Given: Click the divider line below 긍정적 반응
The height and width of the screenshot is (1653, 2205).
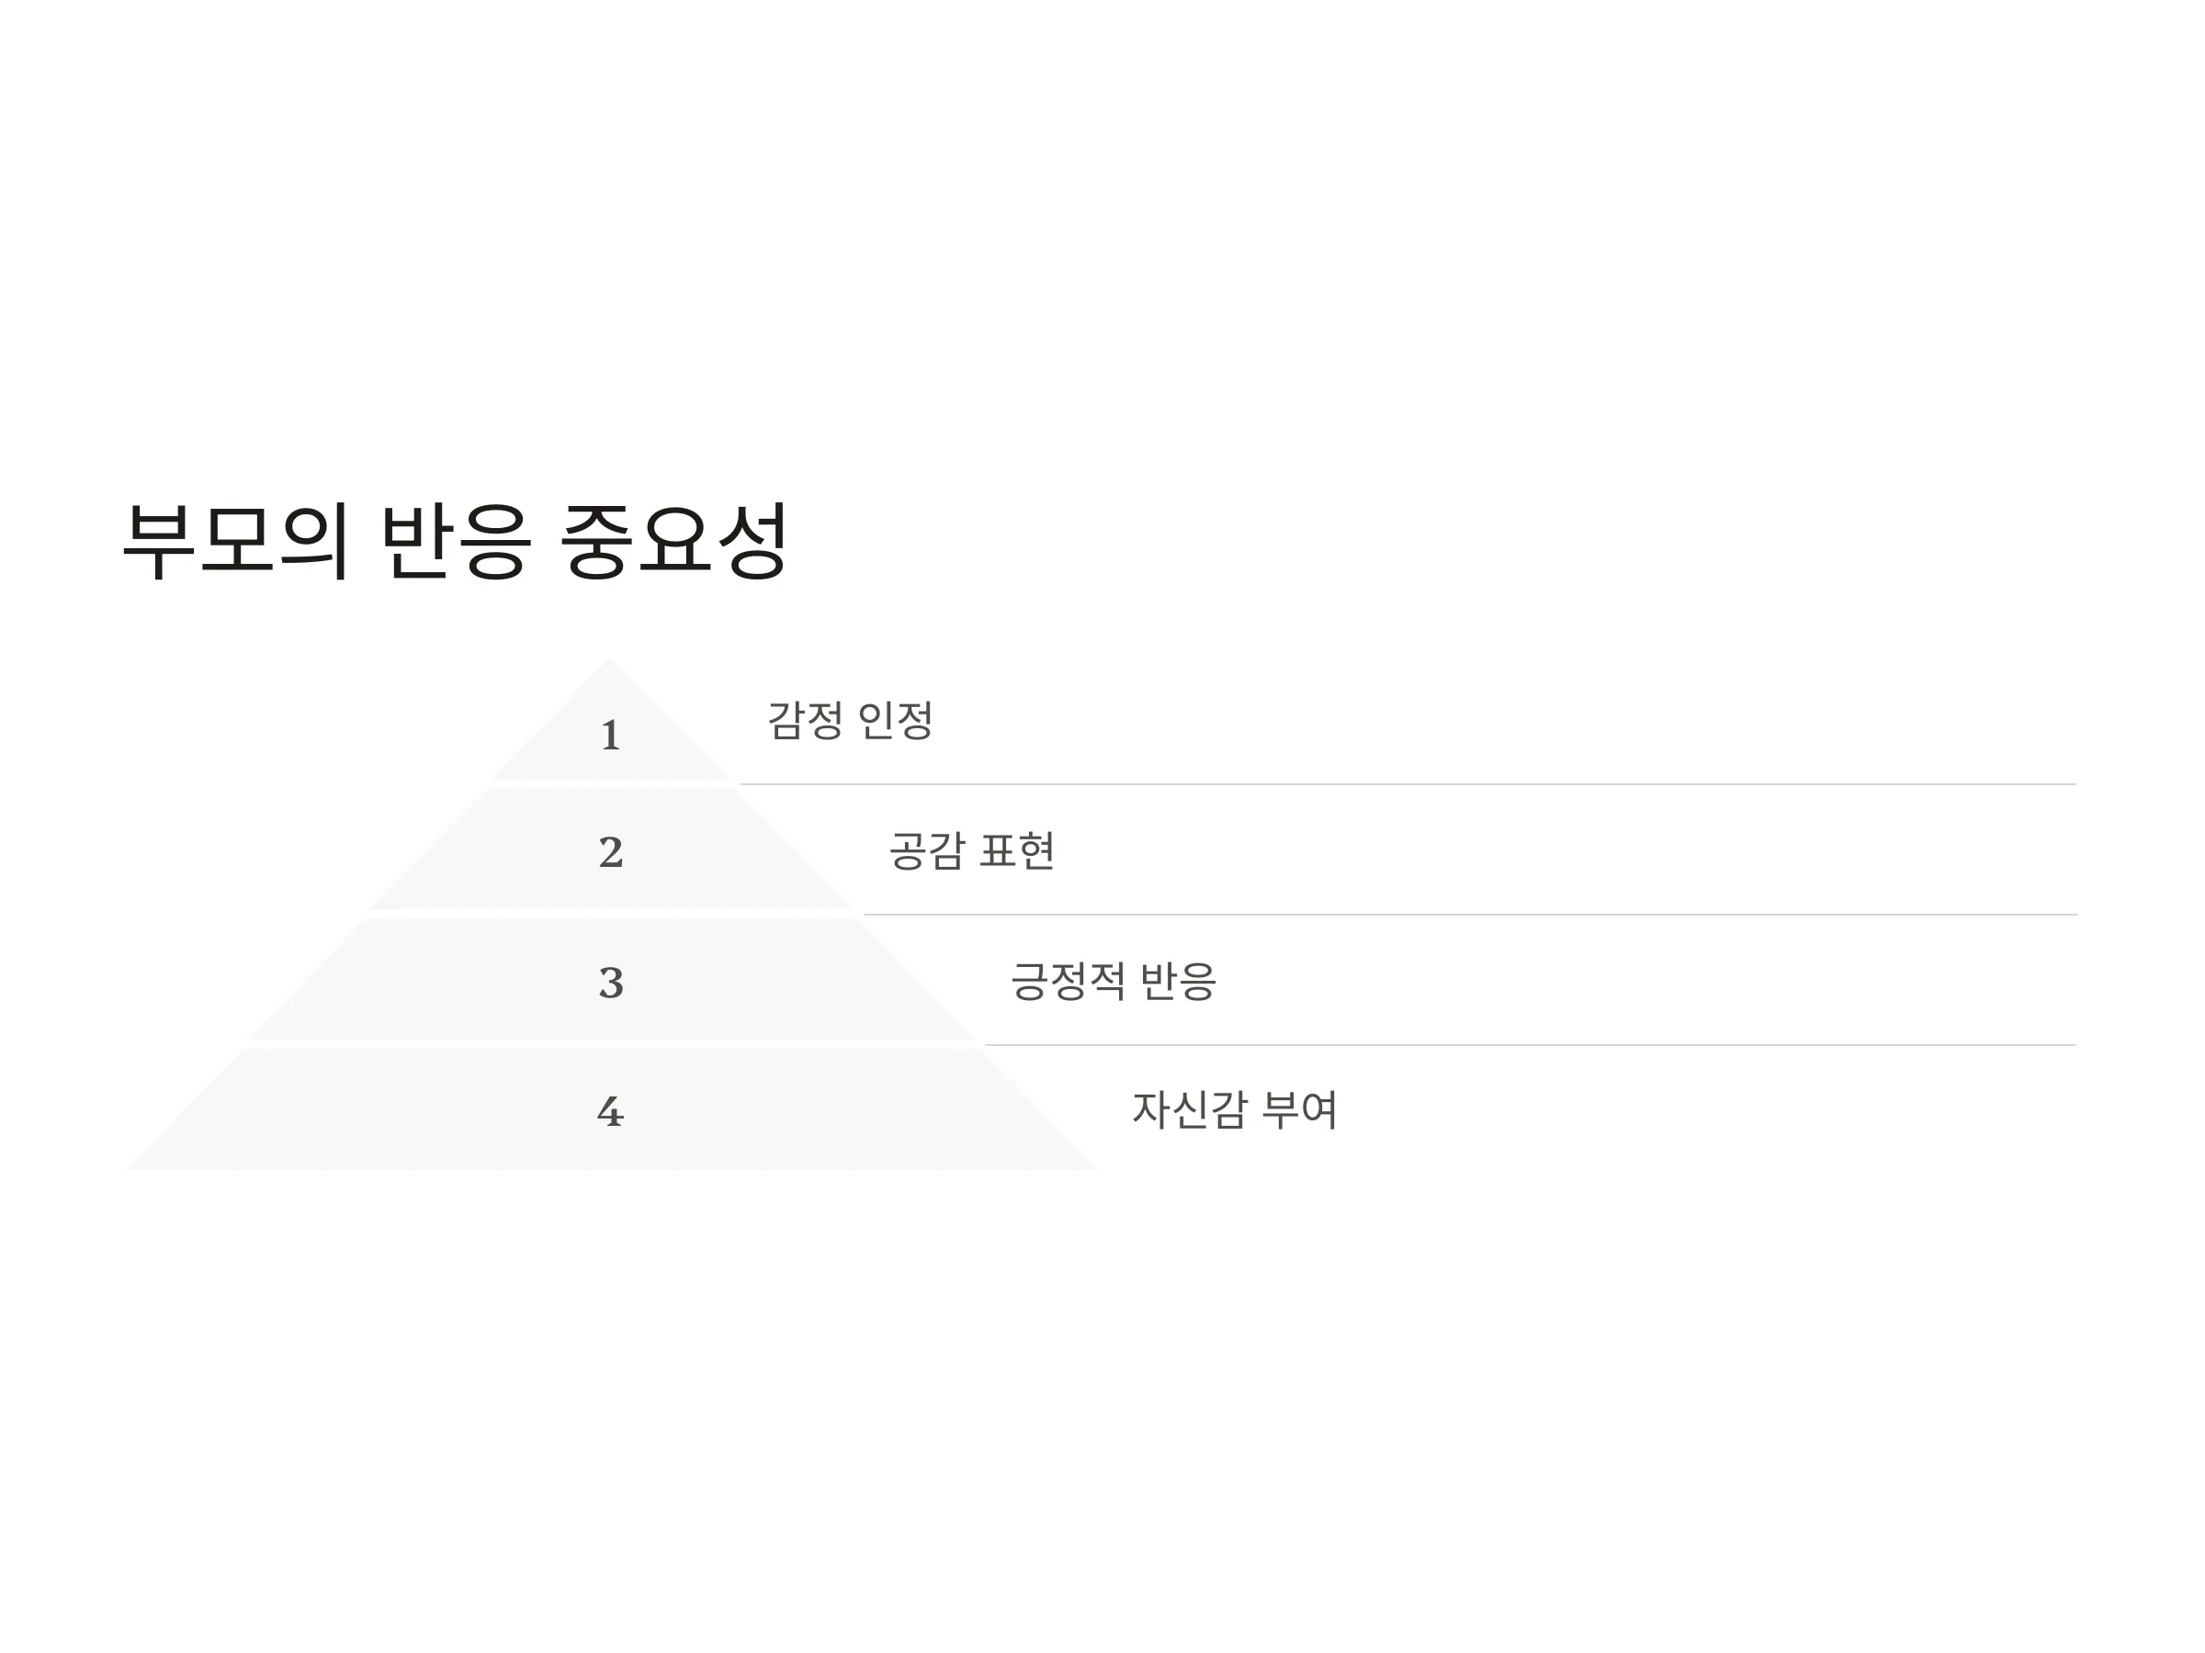Looking at the screenshot, I should [1530, 1045].
